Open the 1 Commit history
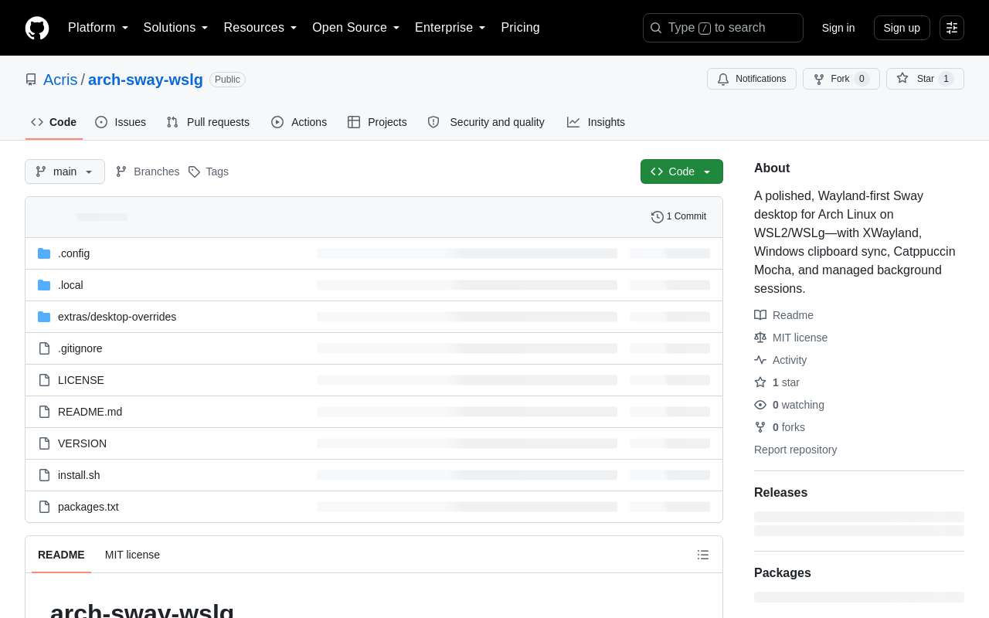The width and height of the screenshot is (989, 618). pos(678,216)
